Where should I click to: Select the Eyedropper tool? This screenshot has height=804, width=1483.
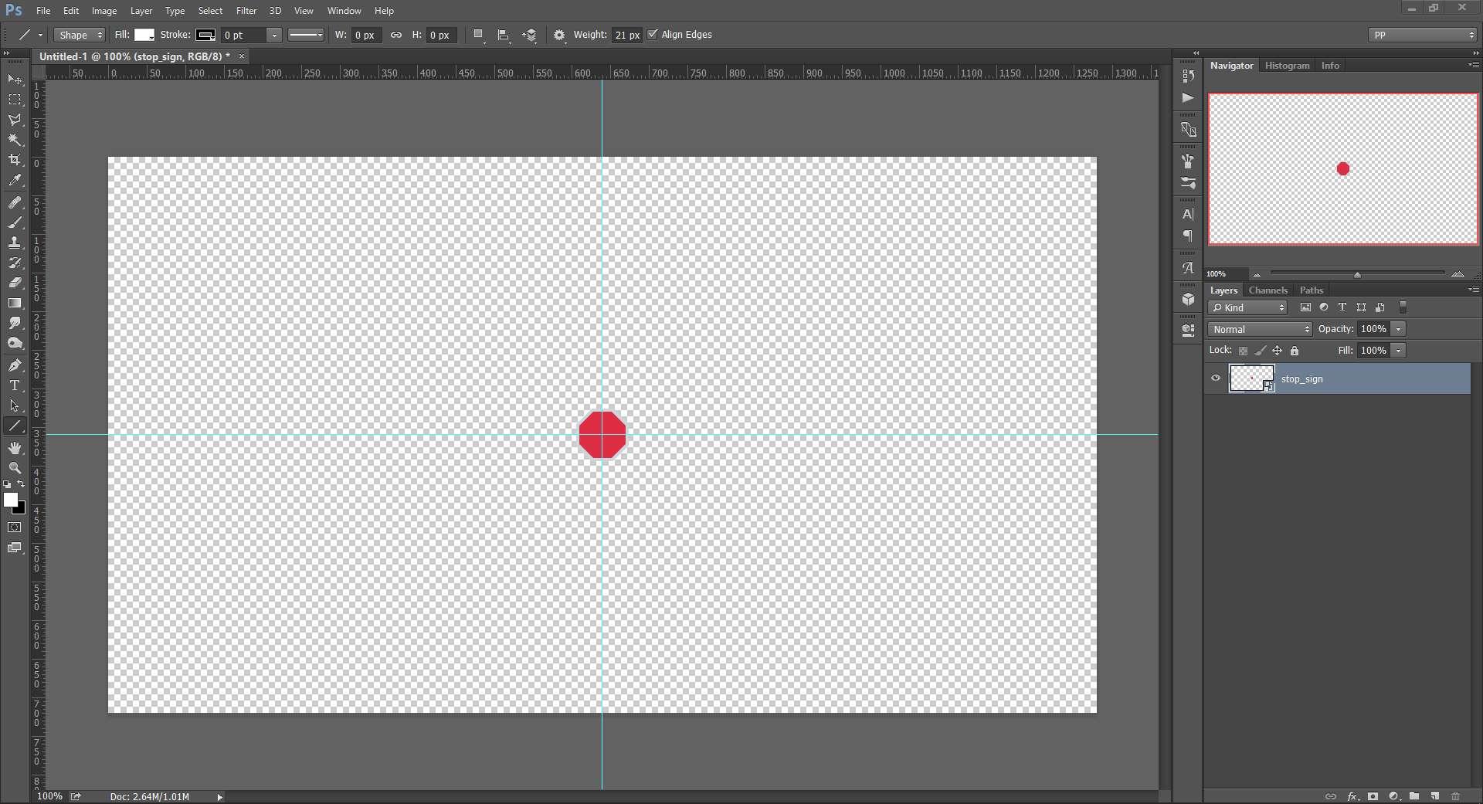click(15, 180)
